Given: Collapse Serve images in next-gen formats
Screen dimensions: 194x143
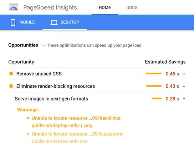Looking at the screenshot, I should (x=184, y=99).
